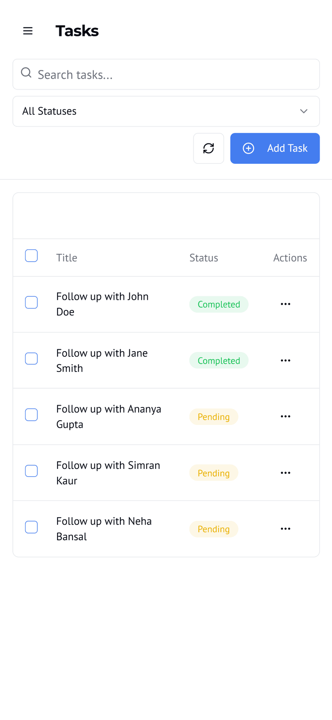Select the Ananya Gupta task checkbox

tap(31, 415)
